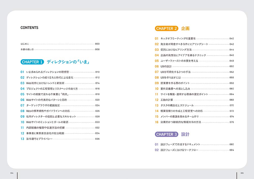Screen dimensions: 254x179
Task: Click the right footer page number 005
Action: pyautogui.click(x=242, y=173)
